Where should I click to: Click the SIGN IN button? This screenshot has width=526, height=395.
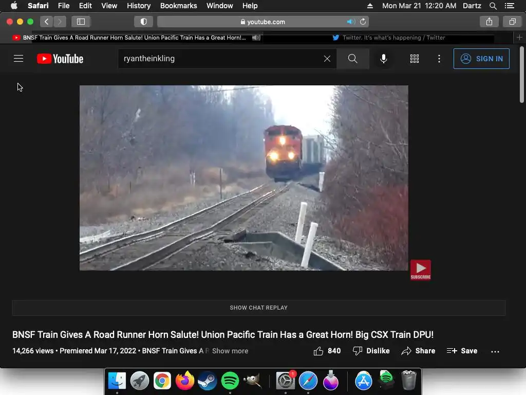(x=481, y=59)
